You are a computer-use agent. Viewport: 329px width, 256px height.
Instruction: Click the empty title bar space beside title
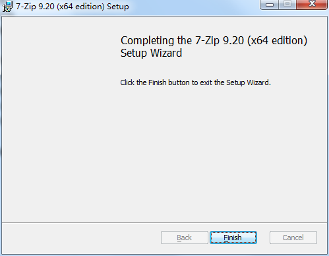pyautogui.click(x=193, y=7)
